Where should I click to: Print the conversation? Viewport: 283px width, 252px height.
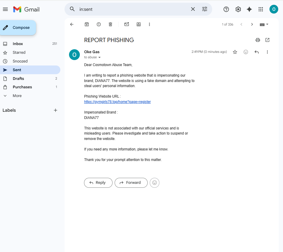[x=258, y=40]
